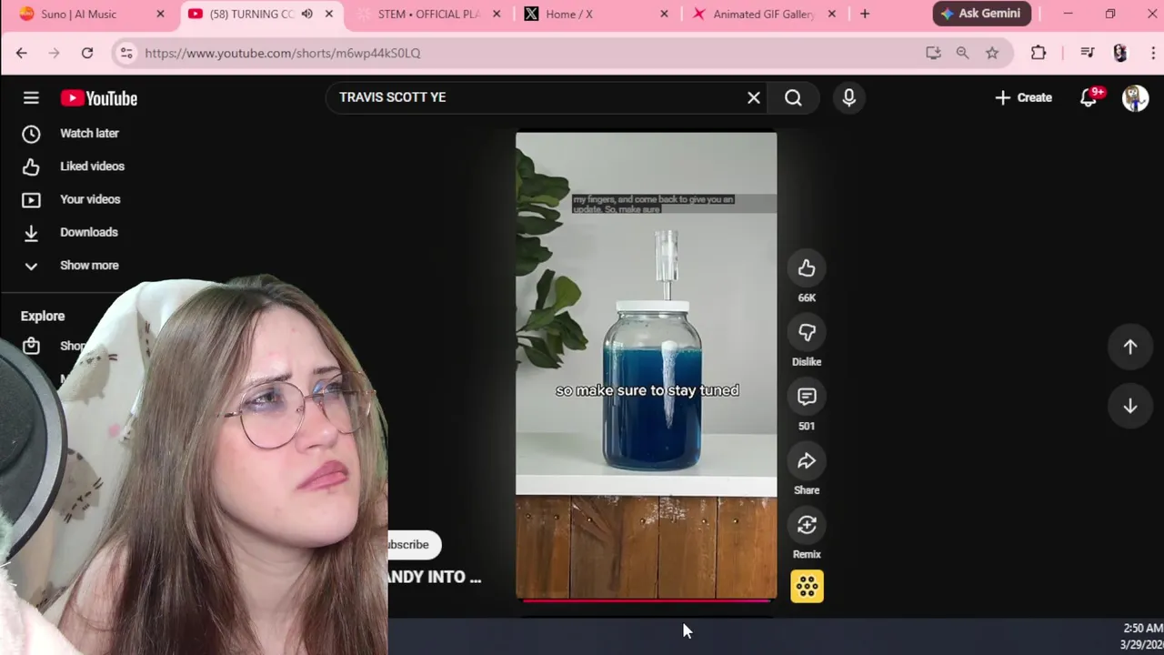Viewport: 1164px width, 655px height.
Task: Close the STEM OFFICIAL tab
Action: [x=497, y=14]
